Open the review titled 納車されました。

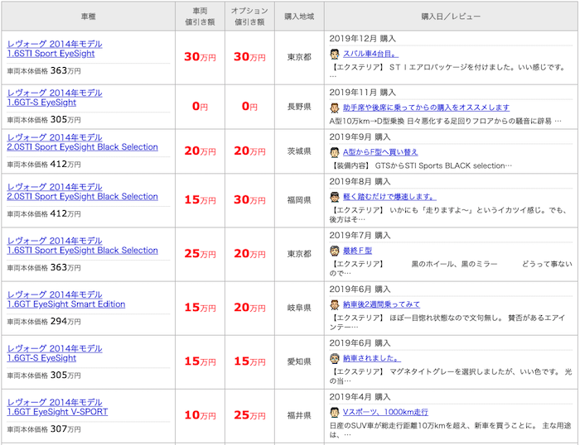372,358
